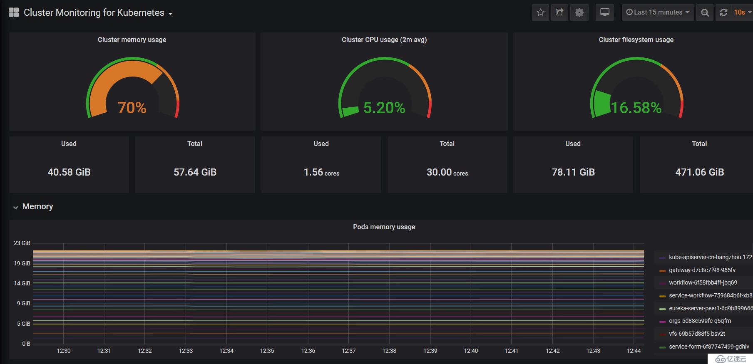
Task: Click the 57.64 GiB total memory value
Action: coord(195,172)
